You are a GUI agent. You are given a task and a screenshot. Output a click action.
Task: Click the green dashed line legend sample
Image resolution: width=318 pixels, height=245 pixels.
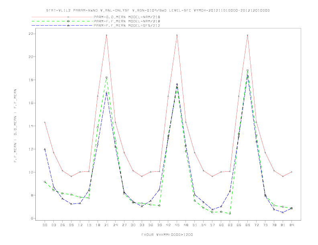click(x=62, y=21)
